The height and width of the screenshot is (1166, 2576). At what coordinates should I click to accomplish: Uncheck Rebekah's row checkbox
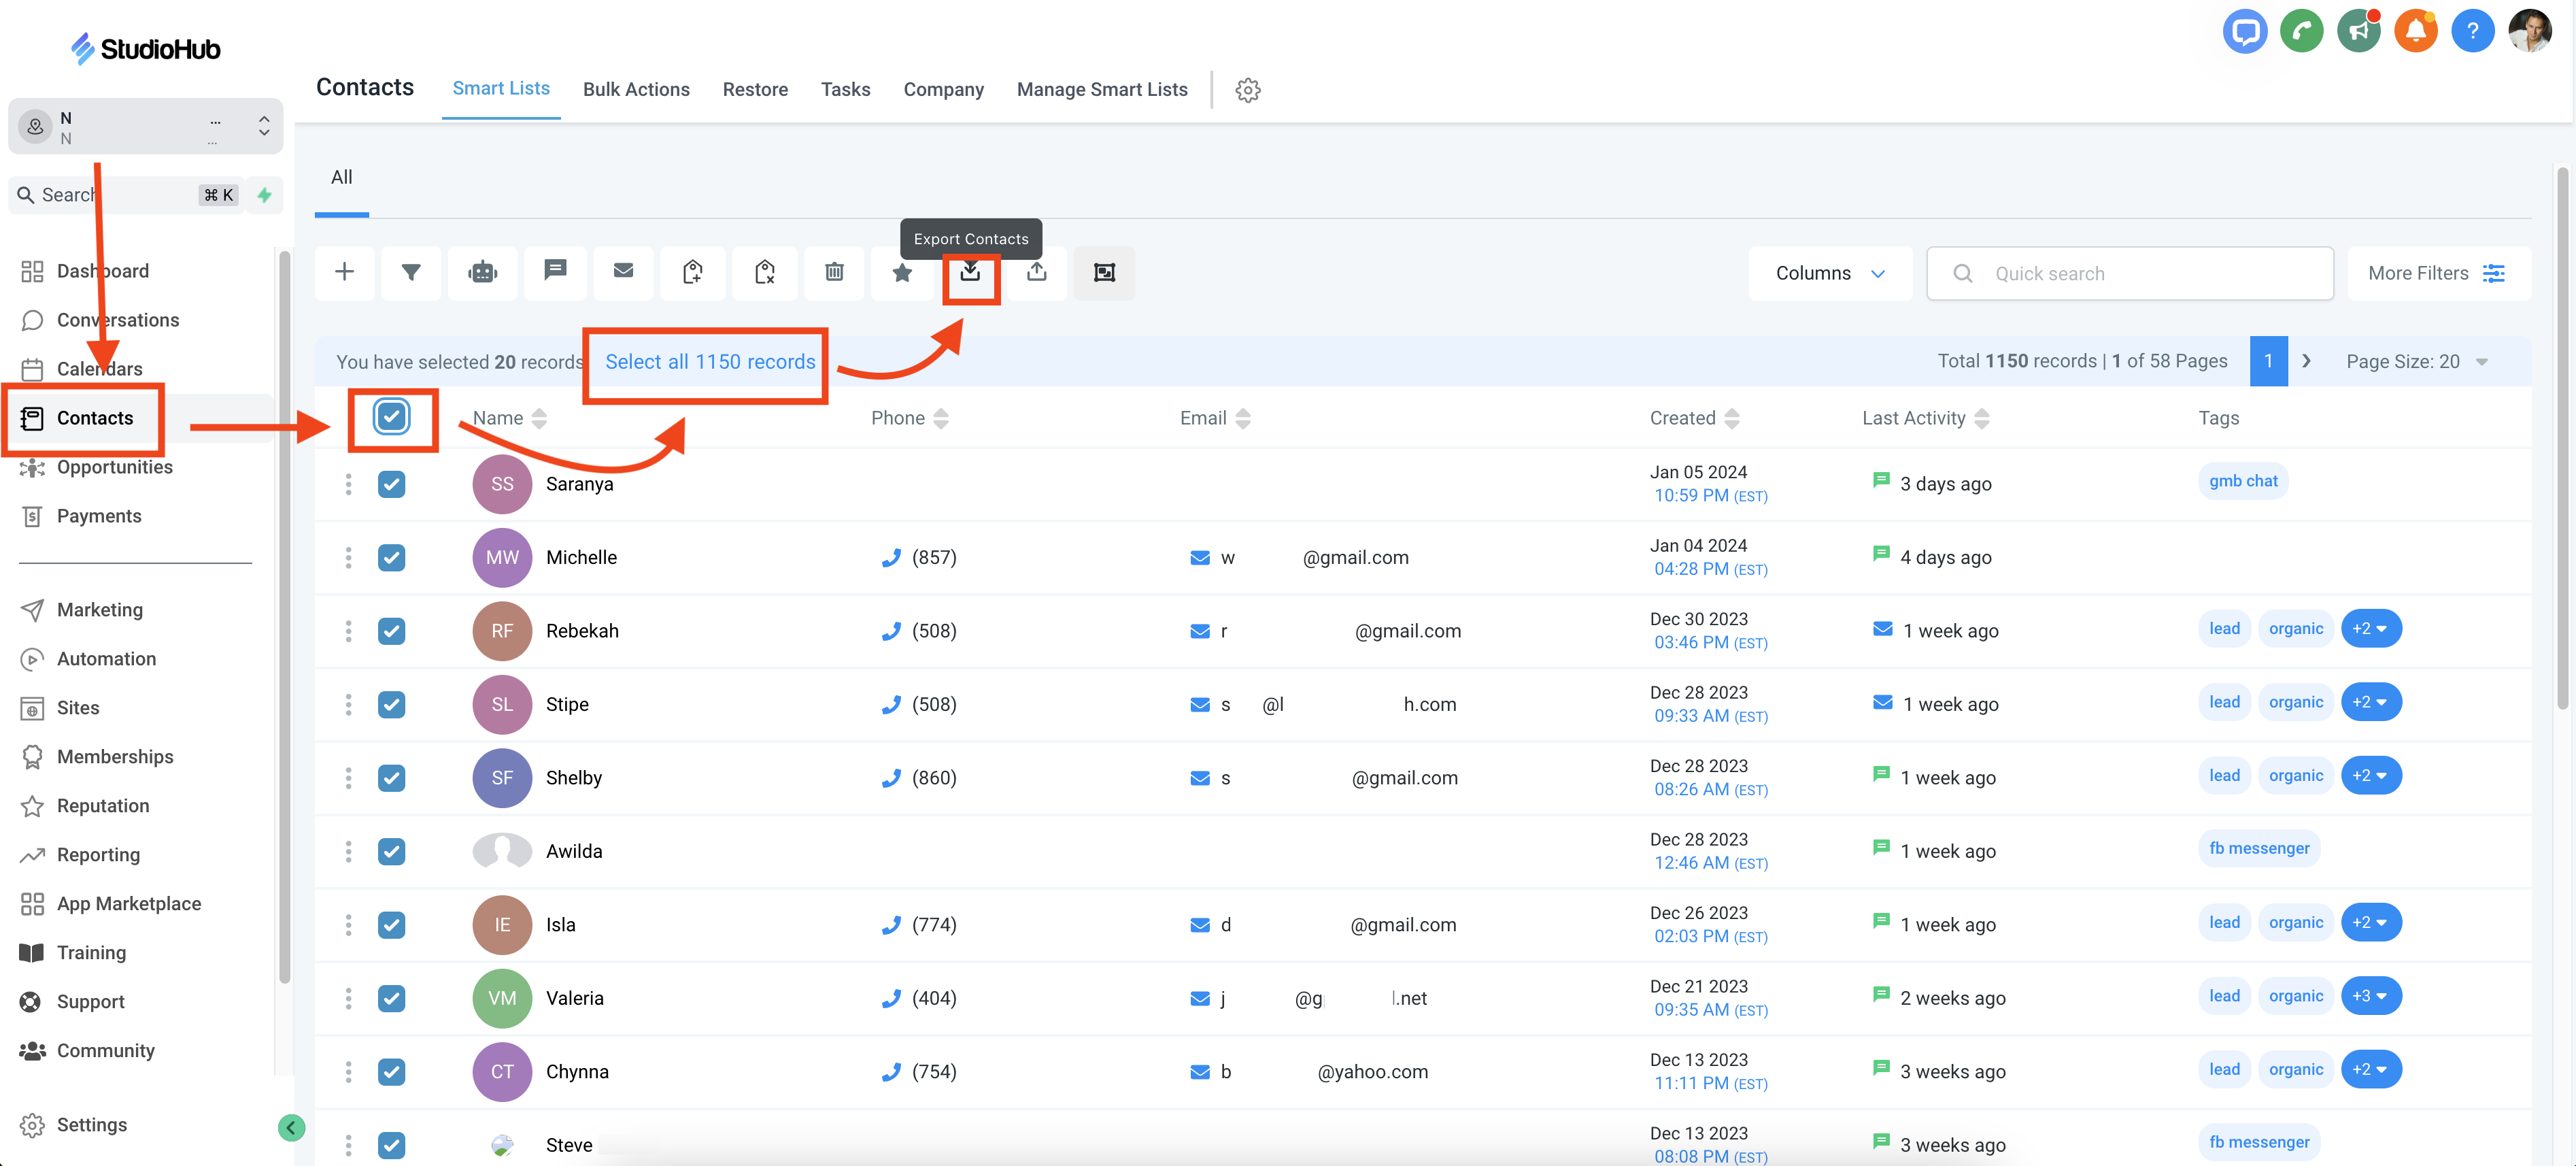tap(391, 631)
